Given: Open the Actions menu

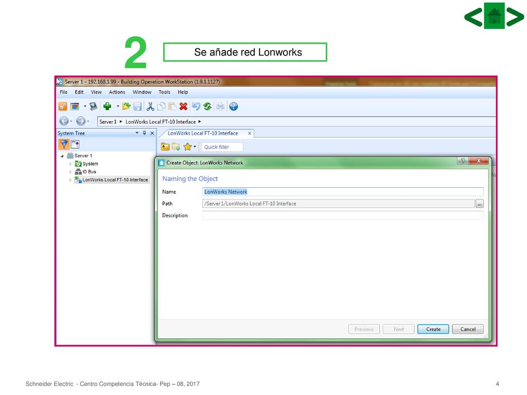Looking at the screenshot, I should (x=117, y=92).
